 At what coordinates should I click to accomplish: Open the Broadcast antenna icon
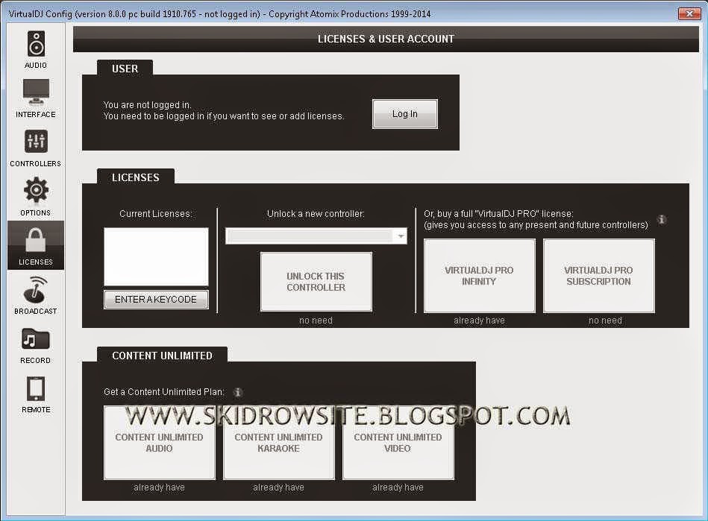[x=36, y=289]
